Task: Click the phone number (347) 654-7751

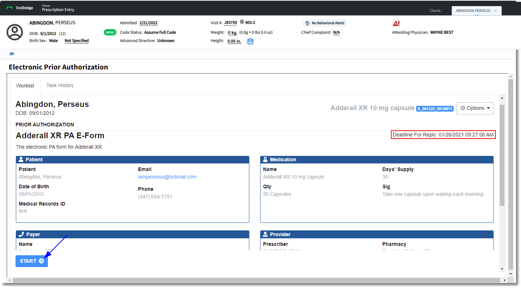Action: 155,197
